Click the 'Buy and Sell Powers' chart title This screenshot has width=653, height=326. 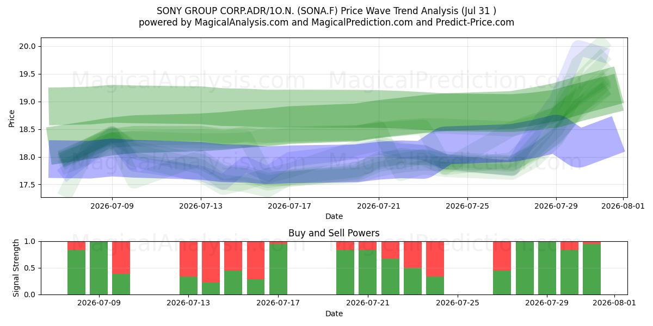pos(334,233)
